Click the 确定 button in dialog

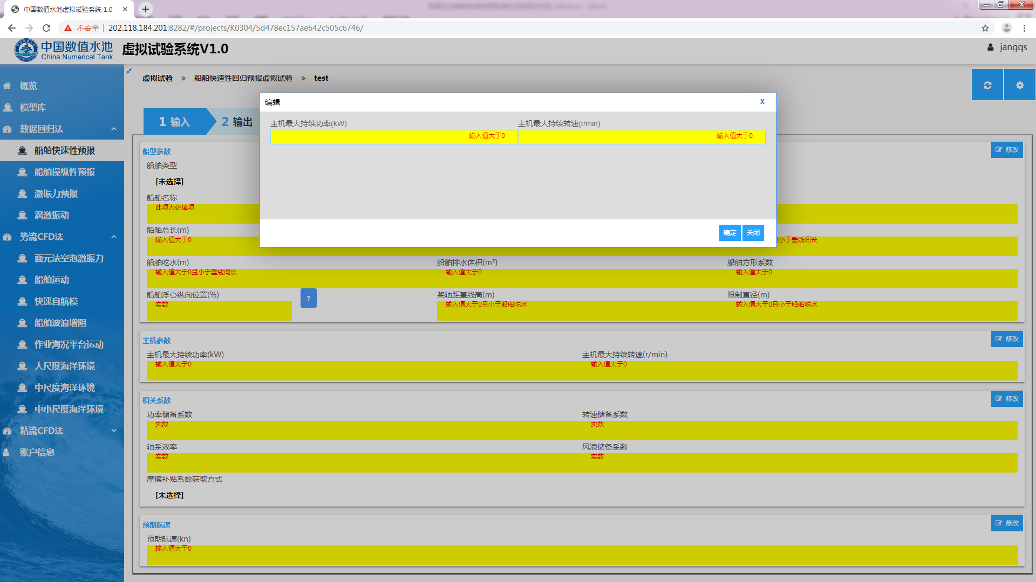point(730,233)
